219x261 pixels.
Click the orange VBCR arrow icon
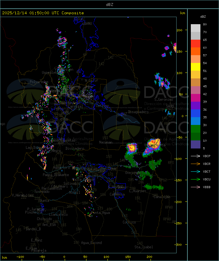coord(195,164)
